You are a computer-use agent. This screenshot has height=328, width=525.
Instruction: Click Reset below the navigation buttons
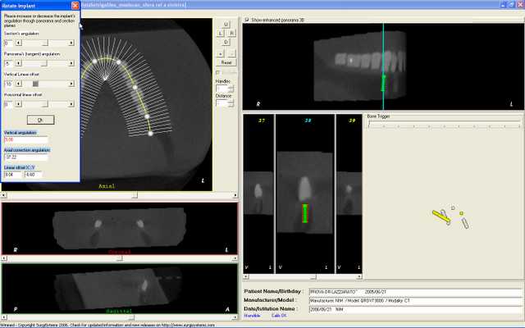coord(226,62)
